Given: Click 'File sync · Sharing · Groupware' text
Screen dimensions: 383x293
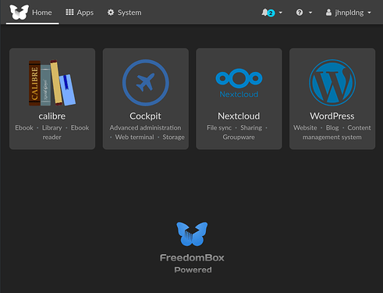Looking at the screenshot, I should (x=238, y=132).
